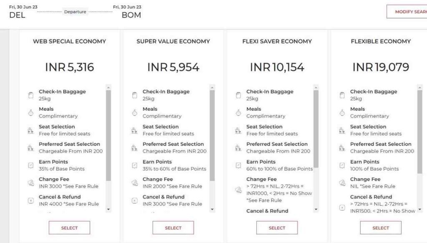Click the Cancel & Refund icon in Super Value Economy
427x243 pixels.
[134, 200]
